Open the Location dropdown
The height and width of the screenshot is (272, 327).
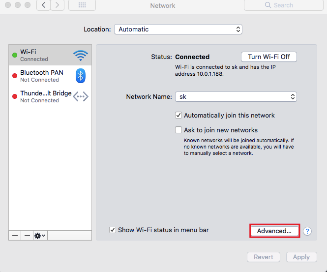tap(178, 30)
